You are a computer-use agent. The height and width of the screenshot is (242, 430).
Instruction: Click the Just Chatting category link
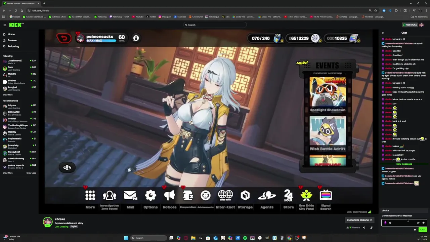pyautogui.click(x=61, y=227)
